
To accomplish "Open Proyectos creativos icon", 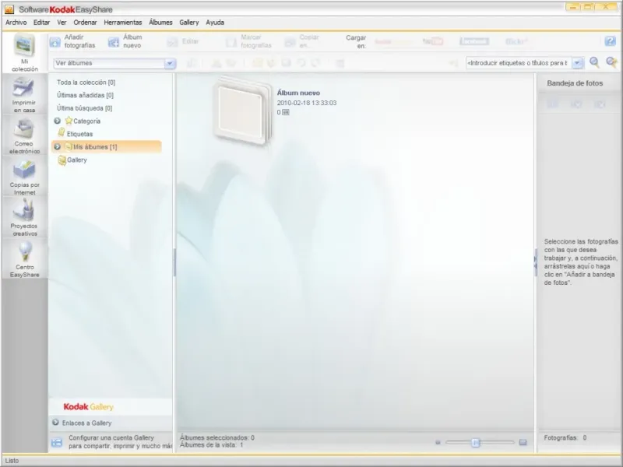I will [x=24, y=210].
